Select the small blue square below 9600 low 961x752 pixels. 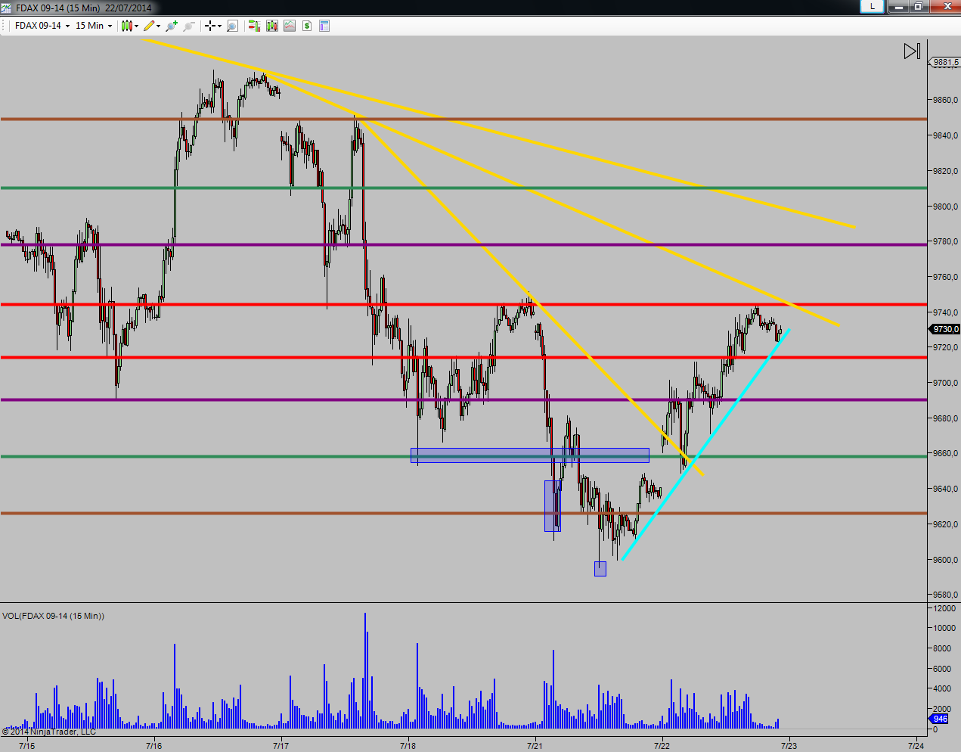coord(600,568)
